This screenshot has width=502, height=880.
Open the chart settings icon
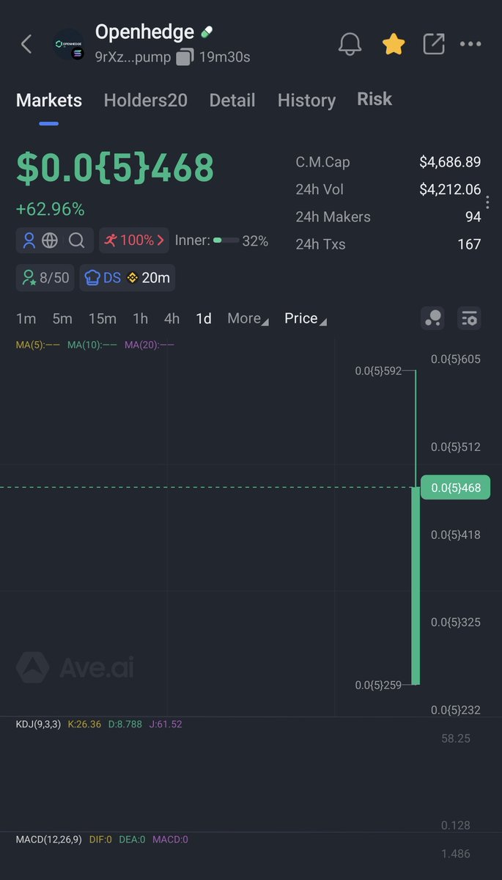coord(470,318)
